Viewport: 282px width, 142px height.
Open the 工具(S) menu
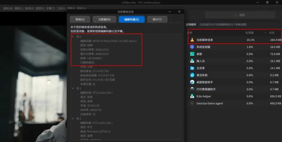point(61,8)
